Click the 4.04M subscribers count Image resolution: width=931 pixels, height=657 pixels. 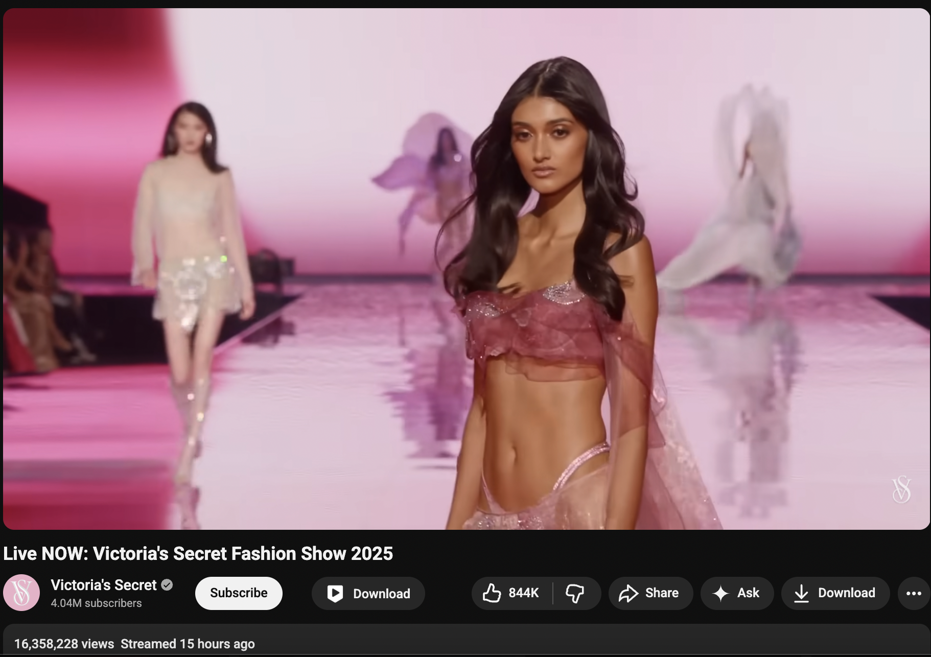[x=96, y=603]
